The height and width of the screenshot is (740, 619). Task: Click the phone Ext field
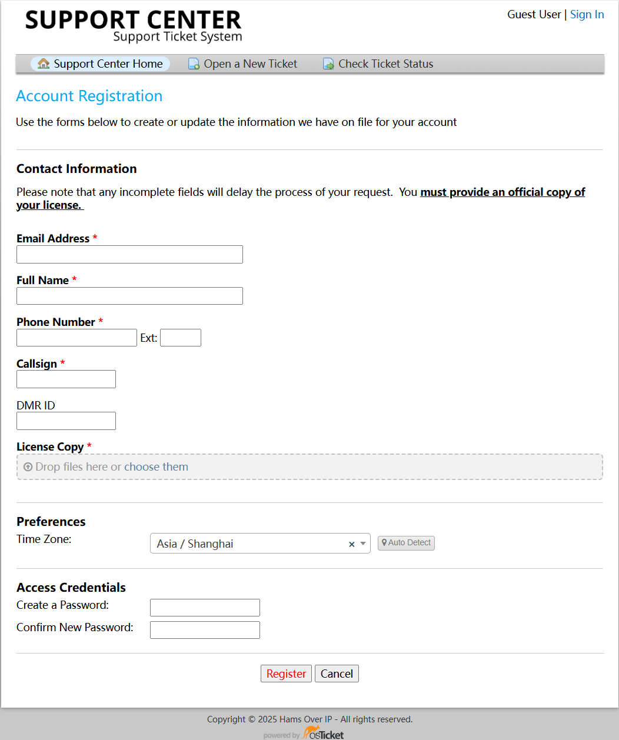(181, 338)
